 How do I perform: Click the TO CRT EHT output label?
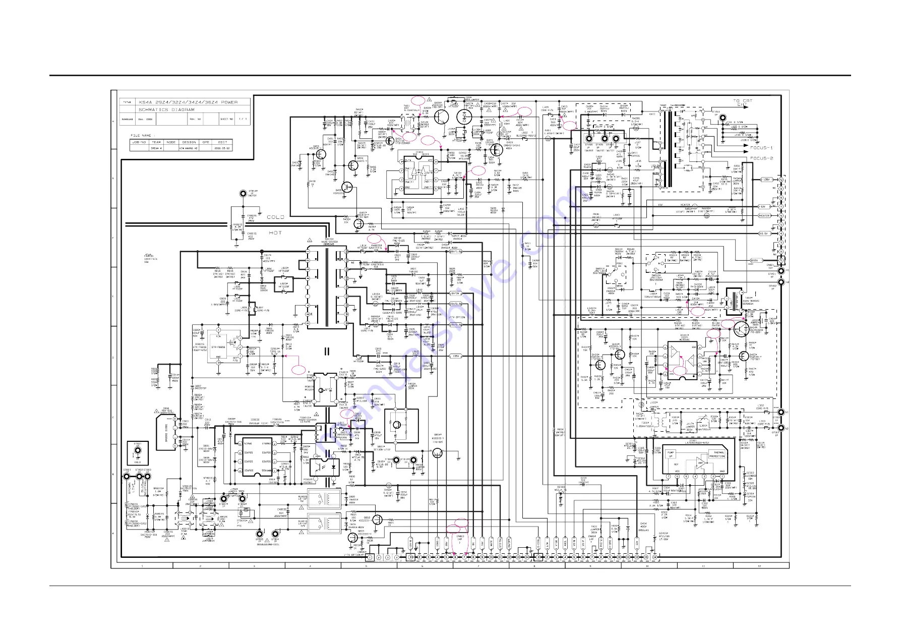pyautogui.click(x=743, y=103)
